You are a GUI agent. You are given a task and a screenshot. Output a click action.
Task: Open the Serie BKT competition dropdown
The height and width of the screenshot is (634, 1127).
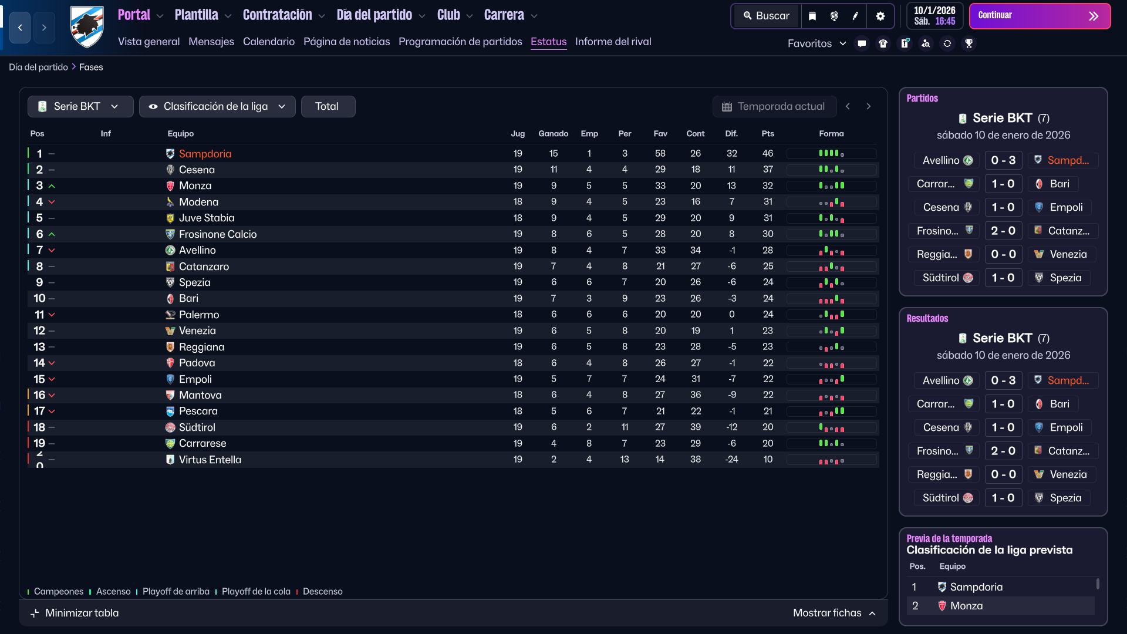coord(80,106)
